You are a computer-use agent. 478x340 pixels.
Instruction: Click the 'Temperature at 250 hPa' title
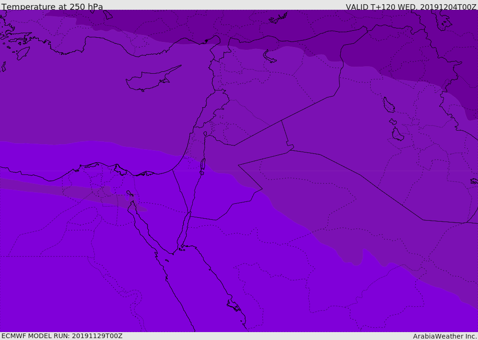52,7
